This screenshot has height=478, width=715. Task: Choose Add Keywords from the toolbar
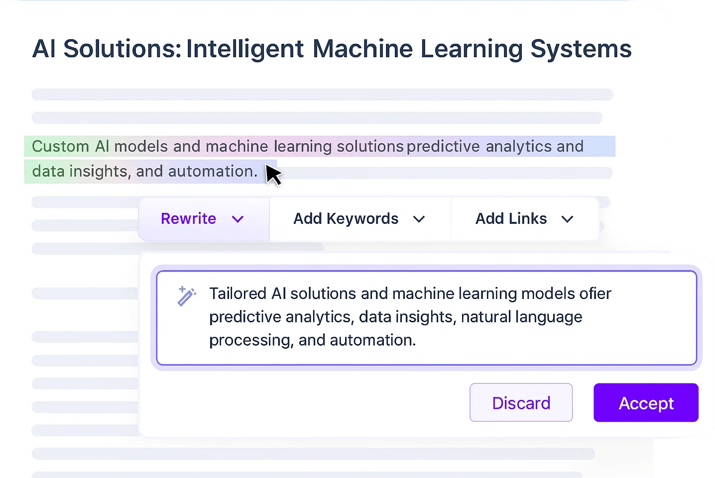pos(346,219)
